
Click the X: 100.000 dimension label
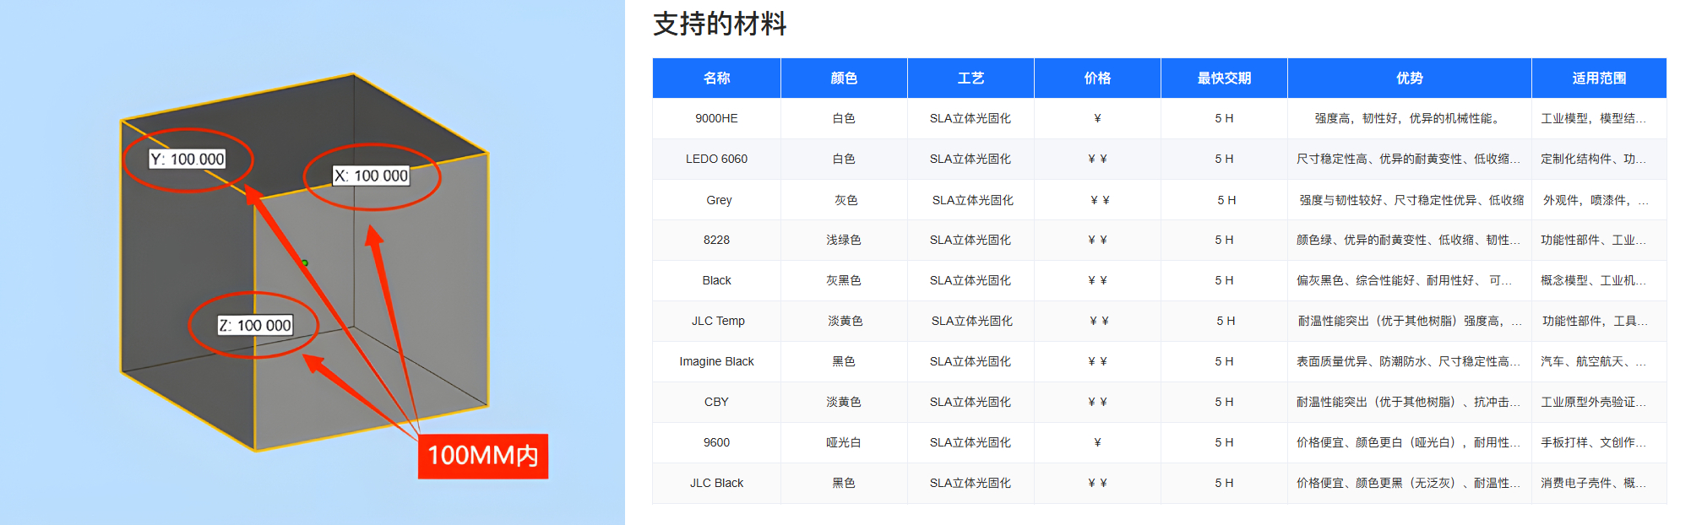(371, 176)
